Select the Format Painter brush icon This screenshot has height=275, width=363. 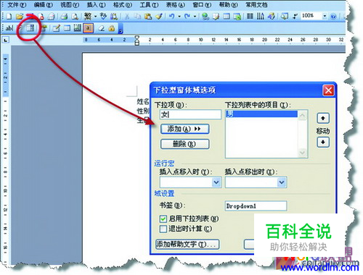click(159, 17)
